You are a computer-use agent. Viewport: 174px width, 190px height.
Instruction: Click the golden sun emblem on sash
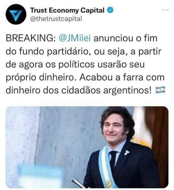tap(109, 184)
